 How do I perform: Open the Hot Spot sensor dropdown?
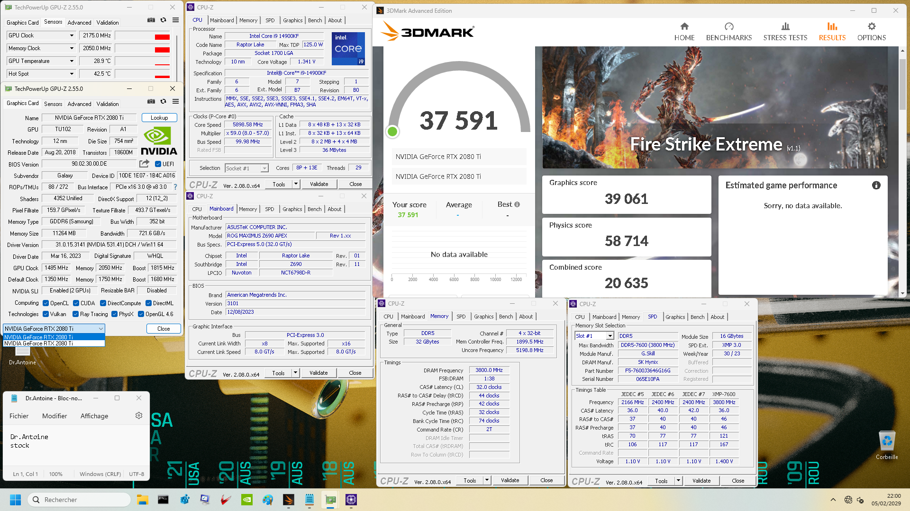pyautogui.click(x=72, y=74)
